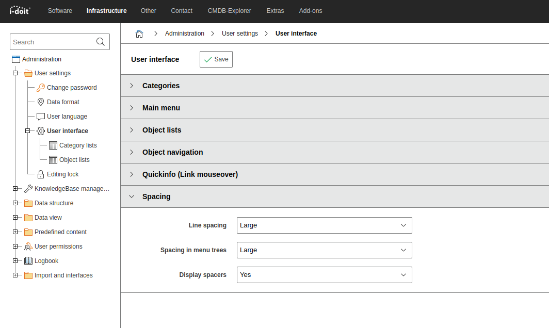Expand the User permissions tree node
Screen dimensions: 549x328
(15, 247)
